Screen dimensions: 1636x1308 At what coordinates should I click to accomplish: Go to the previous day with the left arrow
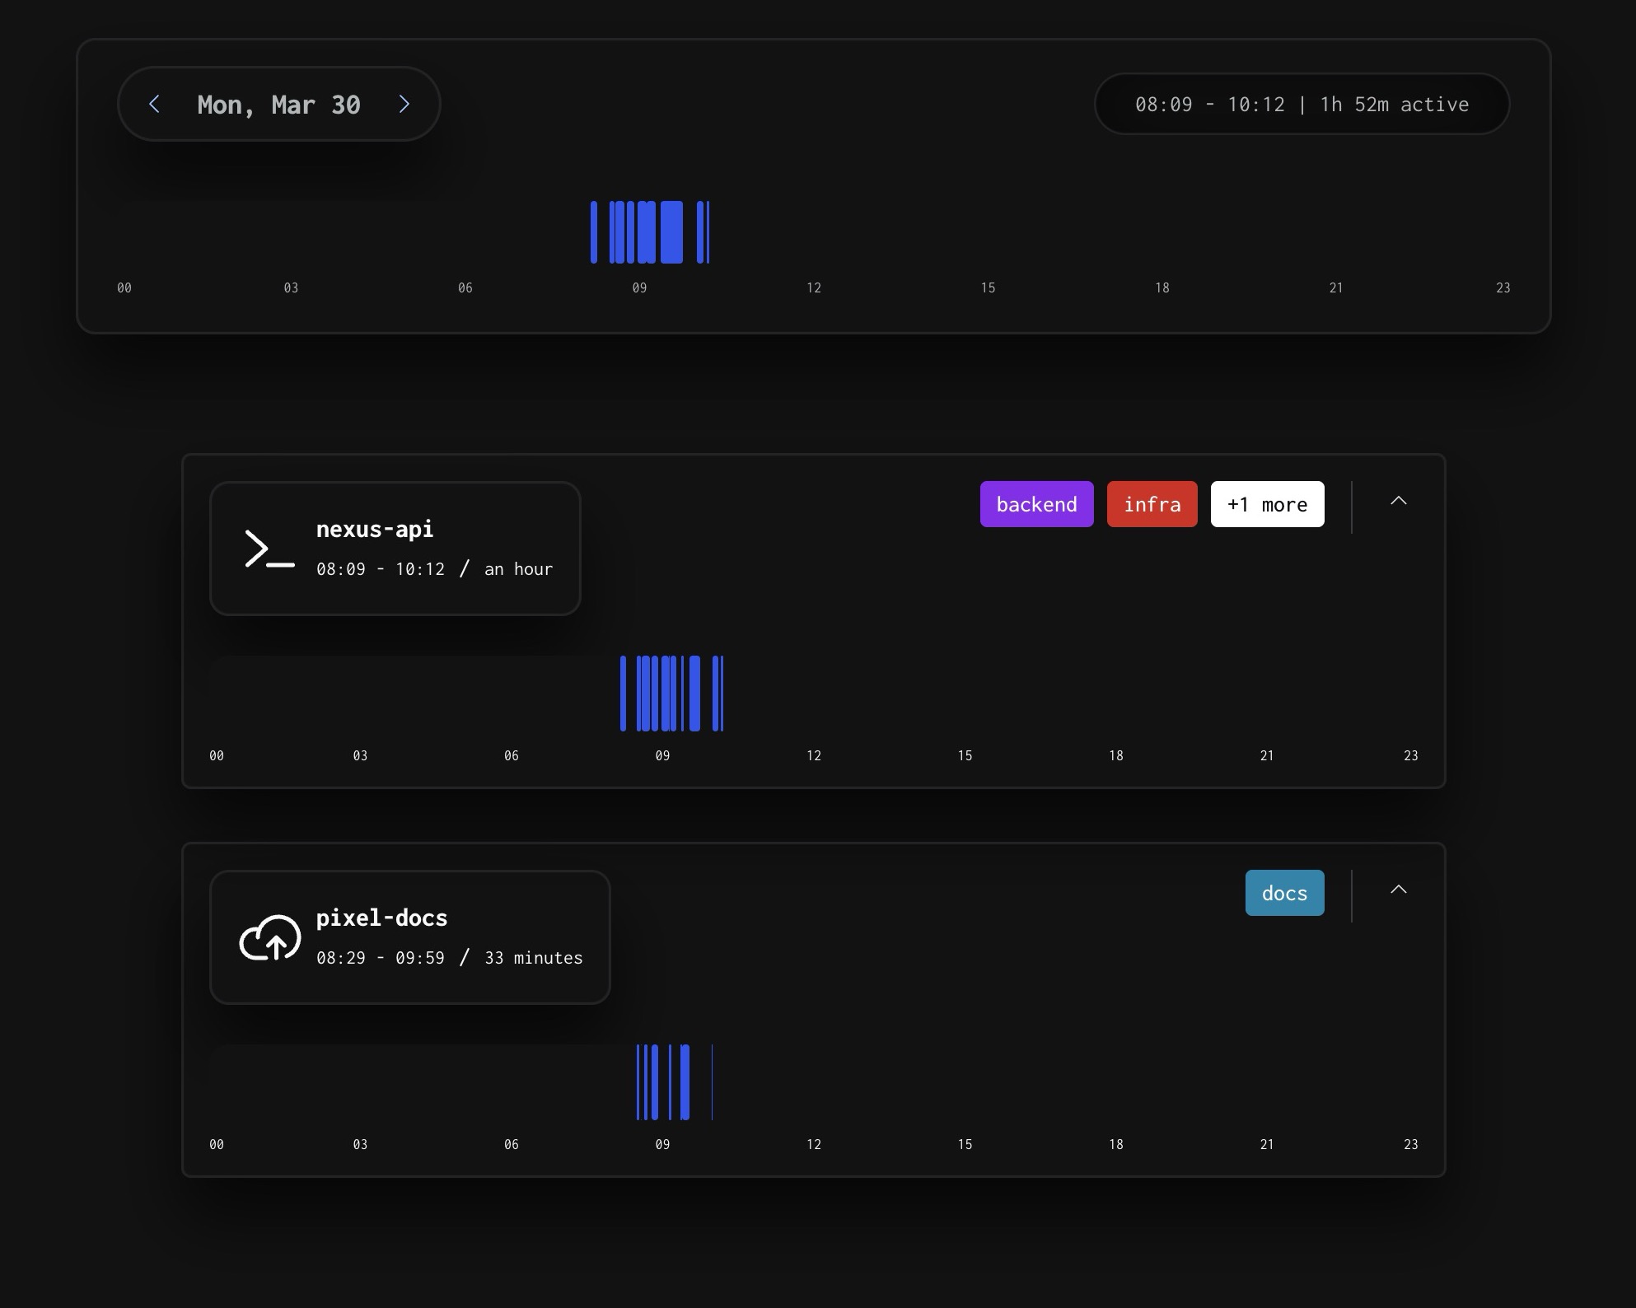point(156,104)
